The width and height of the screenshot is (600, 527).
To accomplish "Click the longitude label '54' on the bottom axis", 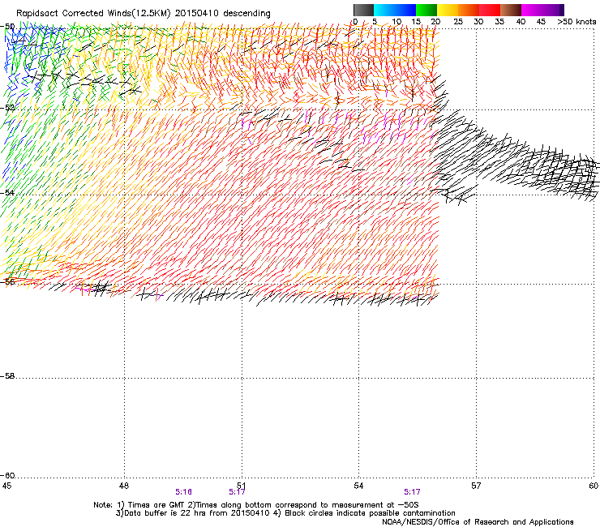I will 358,486.
